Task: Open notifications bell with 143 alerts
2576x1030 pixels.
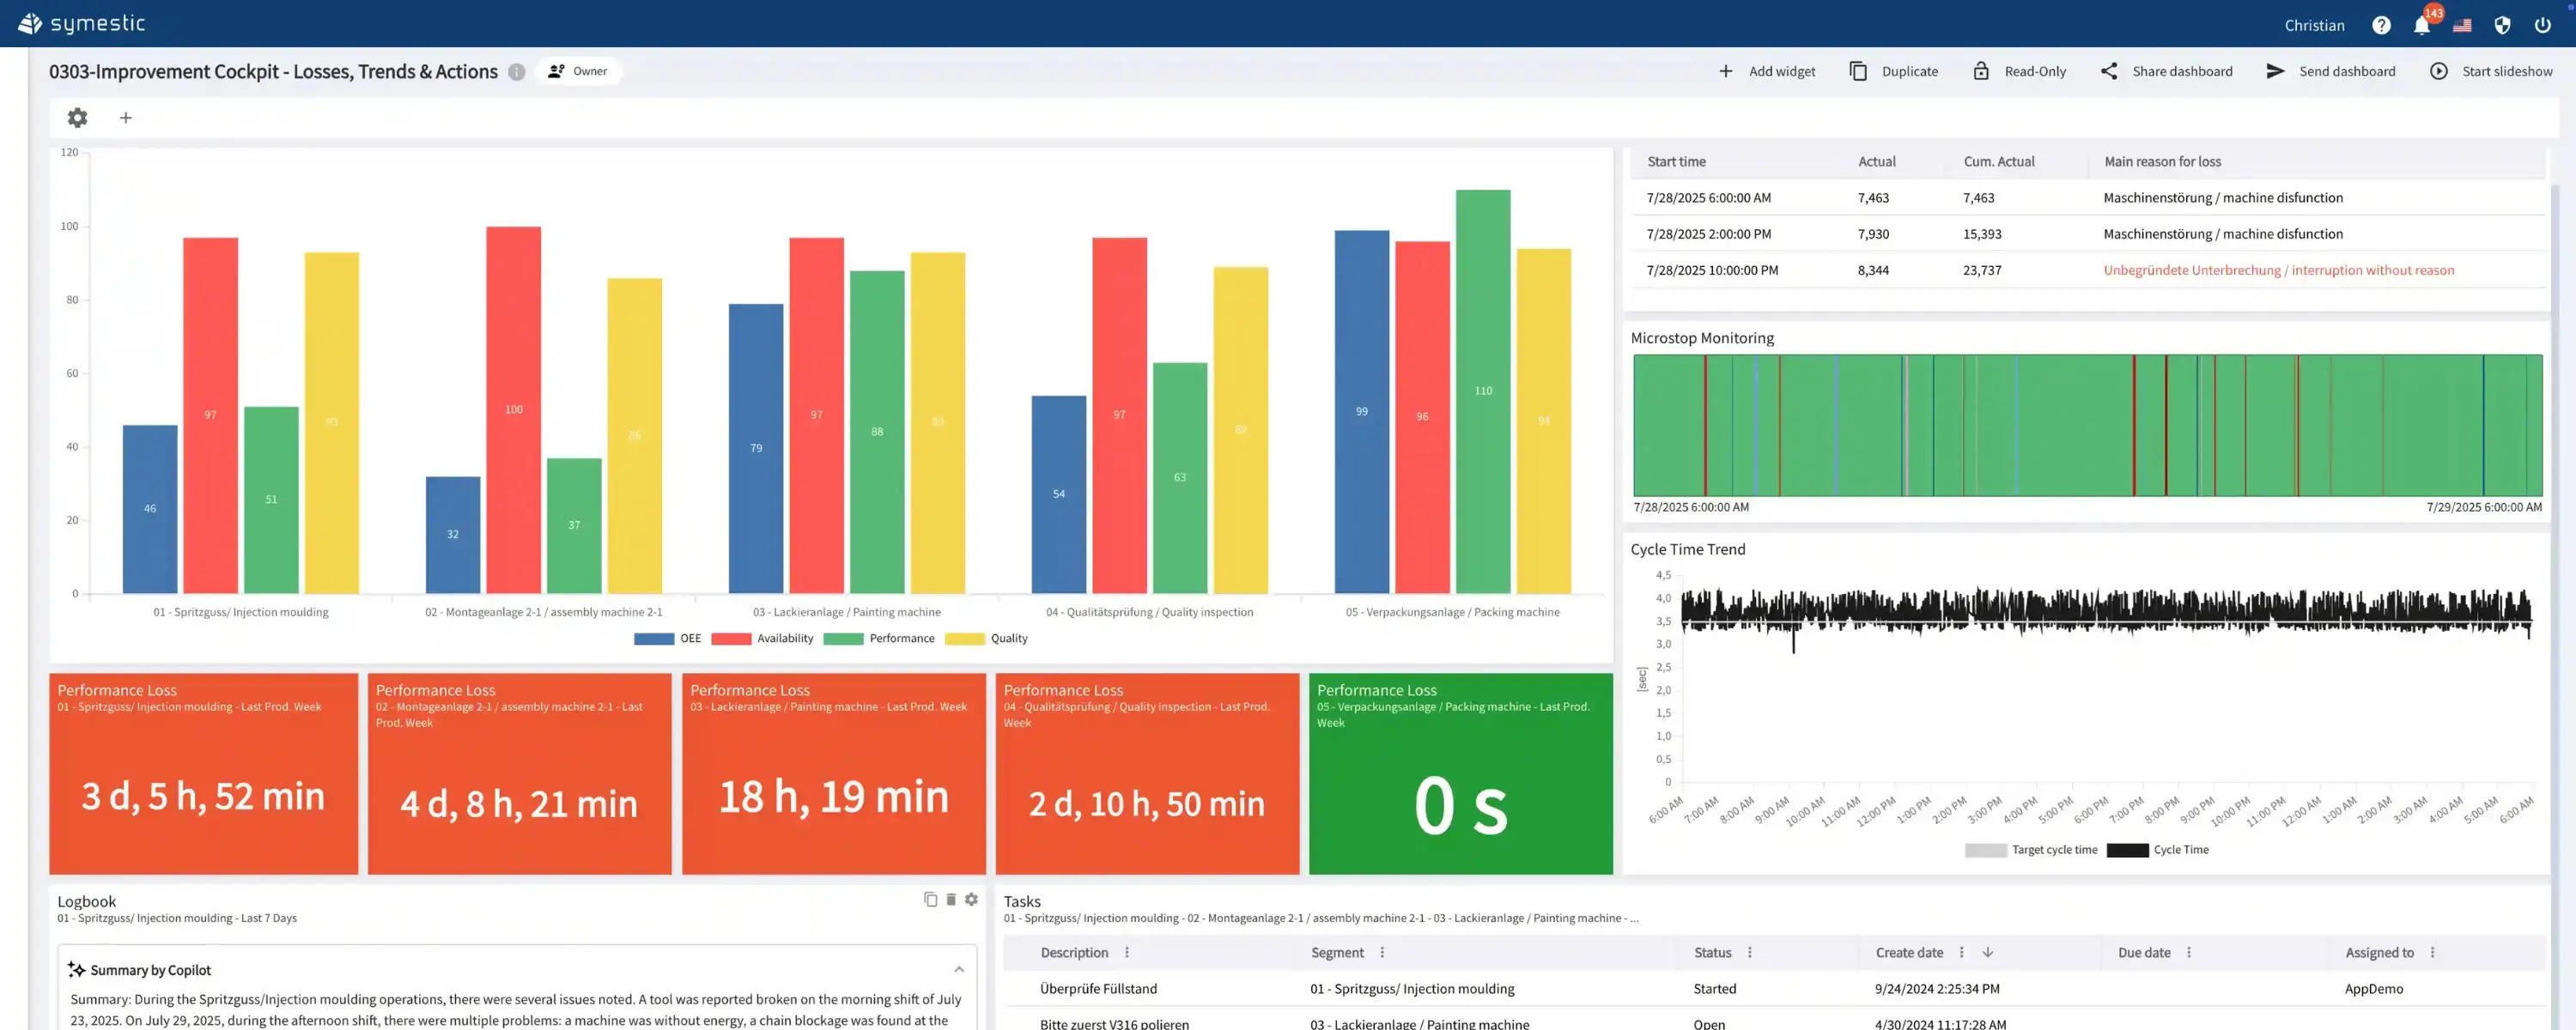Action: 2422,24
